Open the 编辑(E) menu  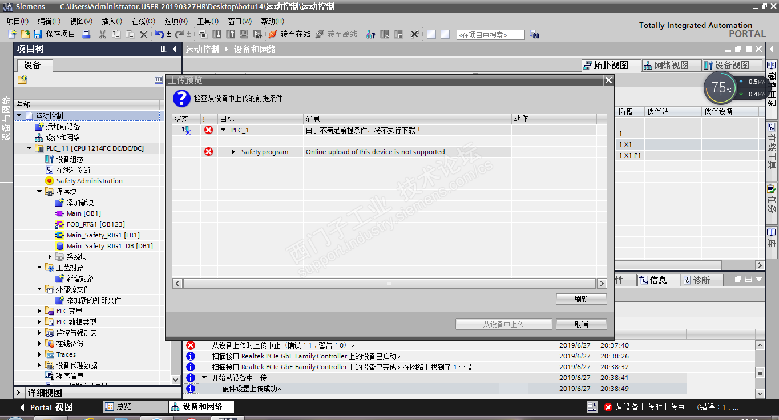[x=49, y=21]
